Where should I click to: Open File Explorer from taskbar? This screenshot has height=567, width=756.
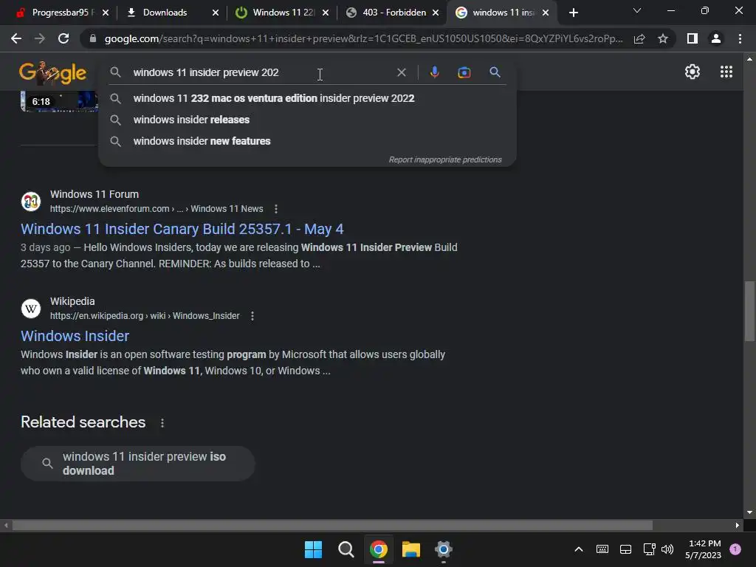point(410,549)
